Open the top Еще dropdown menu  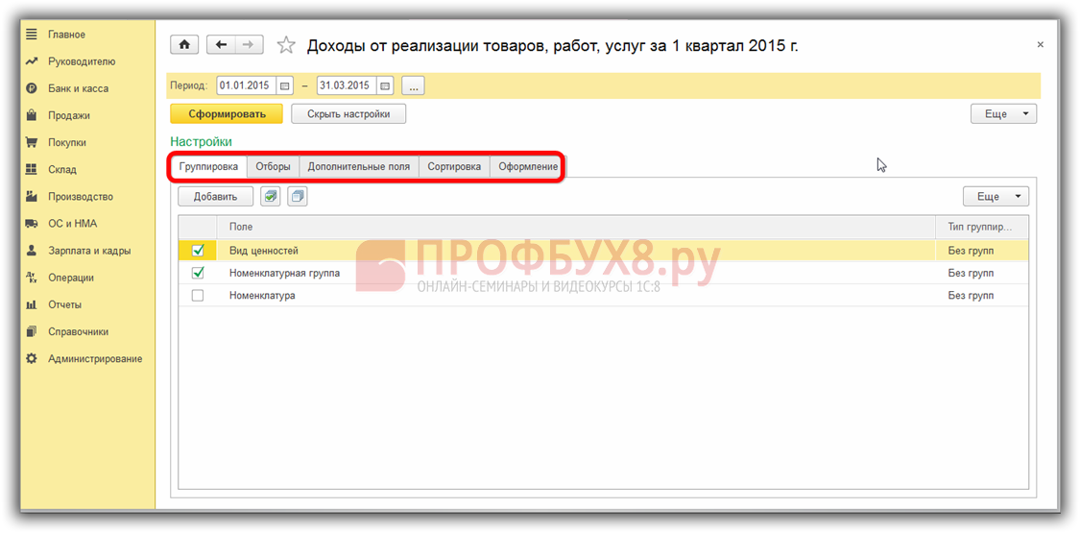(1004, 114)
